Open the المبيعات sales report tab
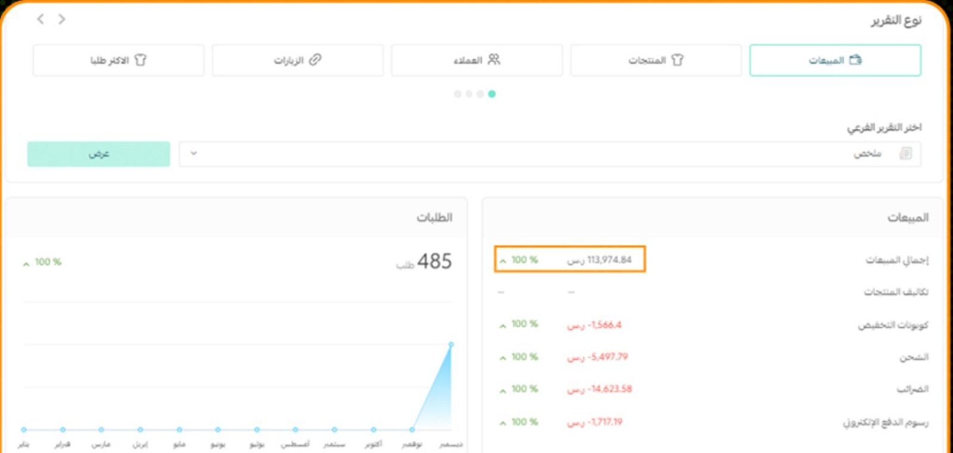Screen dimensions: 953x453 pyautogui.click(x=835, y=60)
